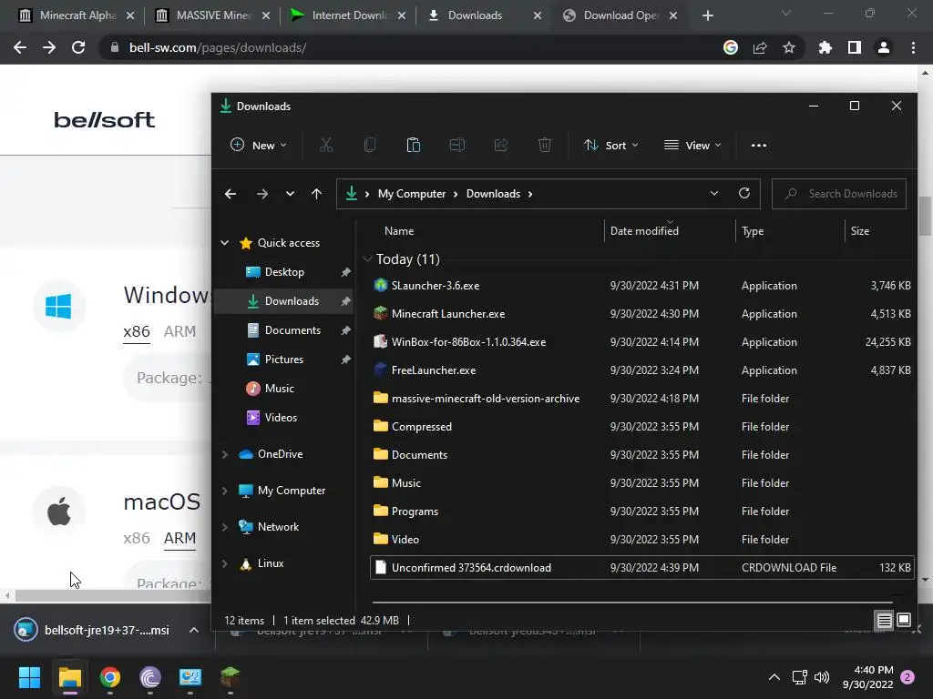Image resolution: width=933 pixels, height=699 pixels.
Task: Switch to details view layout icon
Action: (x=884, y=621)
